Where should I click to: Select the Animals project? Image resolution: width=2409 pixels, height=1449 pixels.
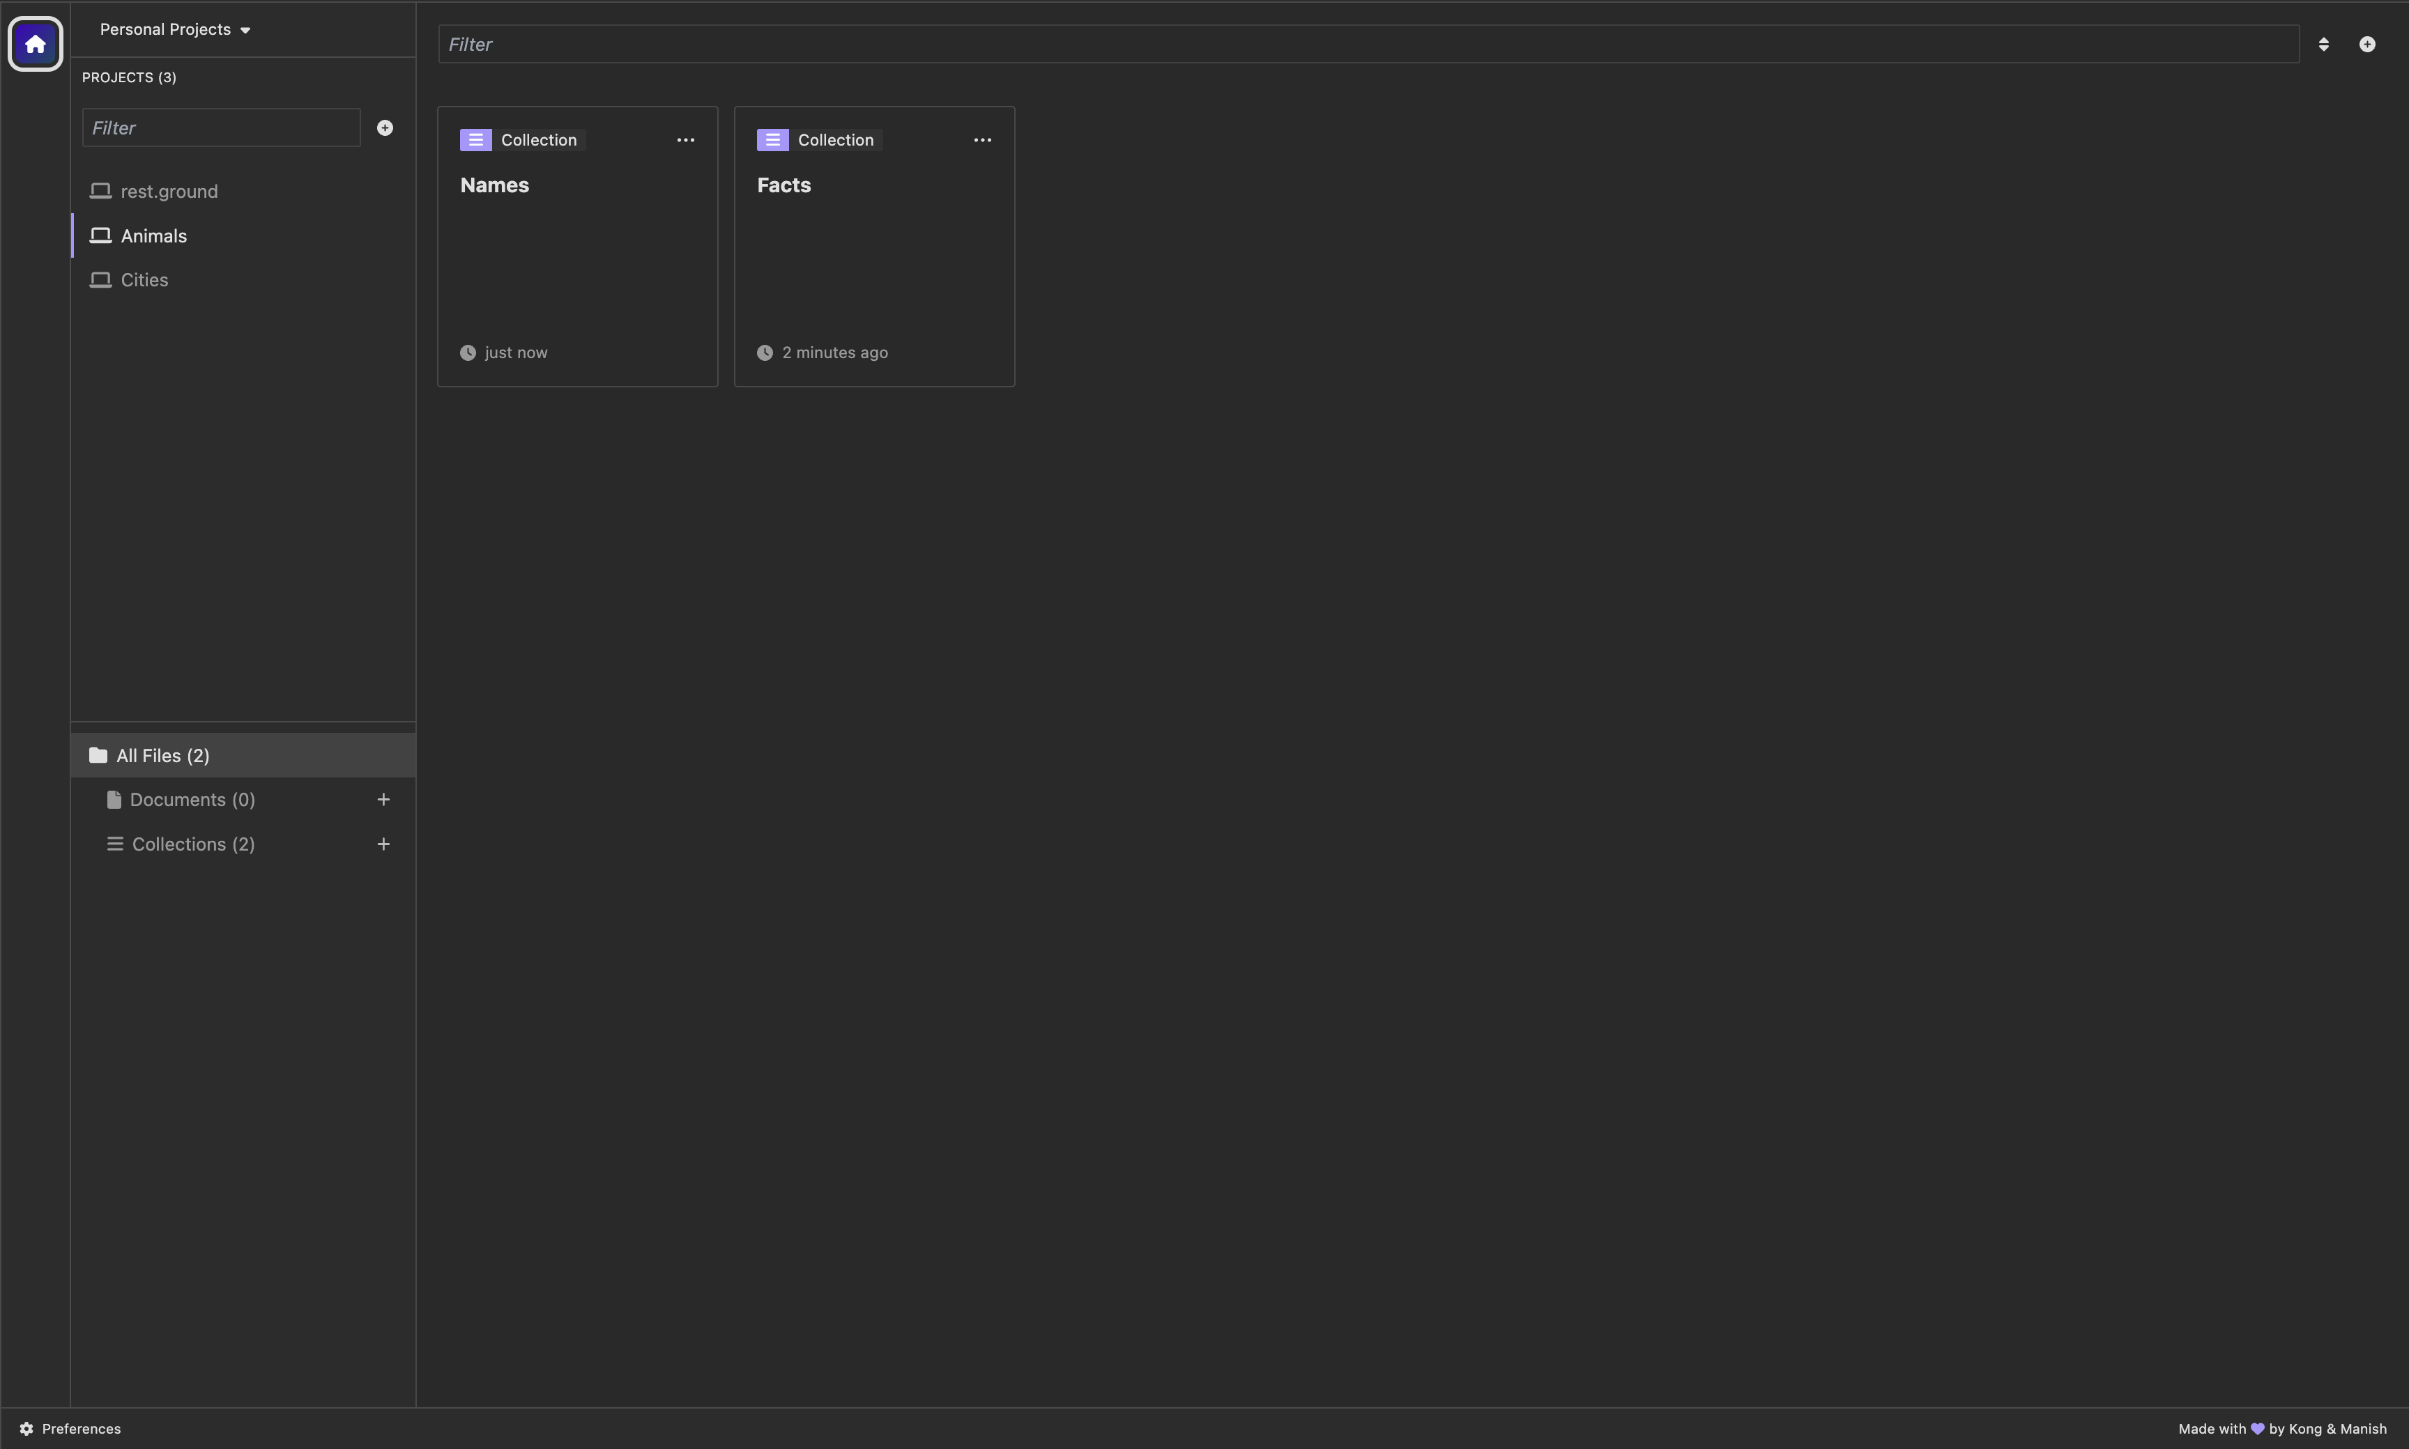(x=153, y=235)
